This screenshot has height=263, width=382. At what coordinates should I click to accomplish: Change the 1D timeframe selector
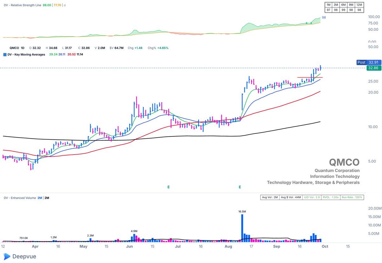coord(23,48)
